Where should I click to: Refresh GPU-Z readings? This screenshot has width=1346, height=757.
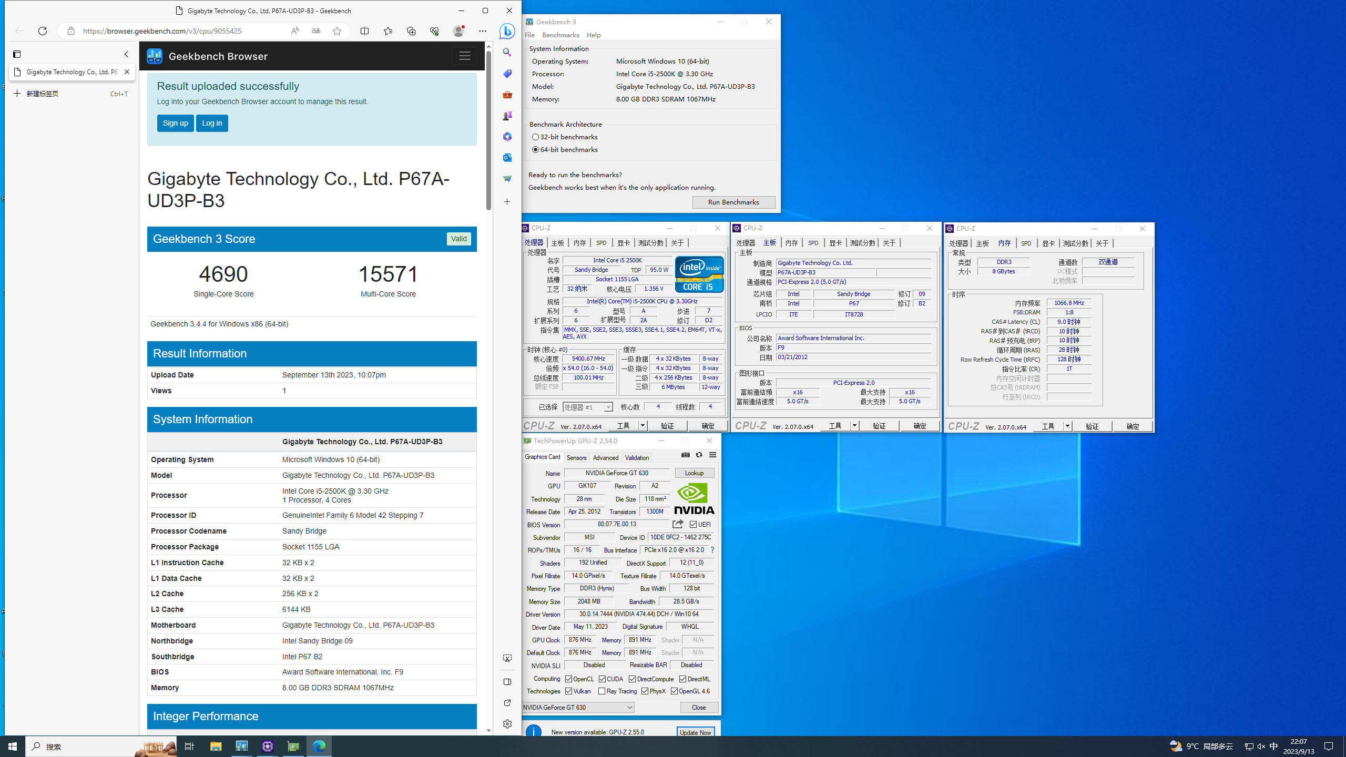click(x=699, y=455)
